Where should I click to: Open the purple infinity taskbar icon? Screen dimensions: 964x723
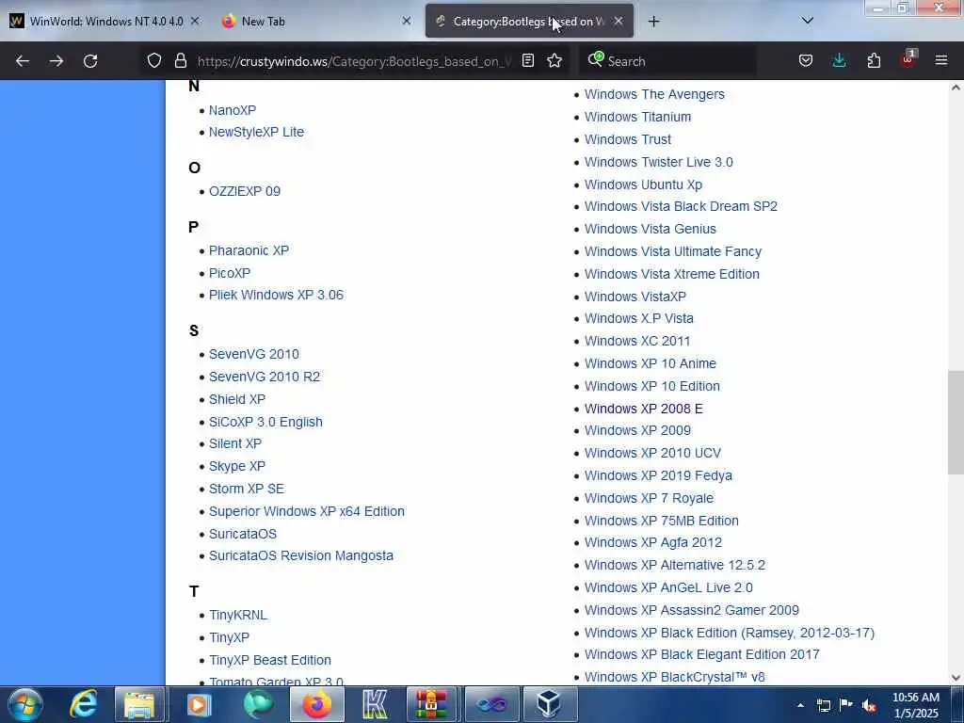pyautogui.click(x=491, y=704)
